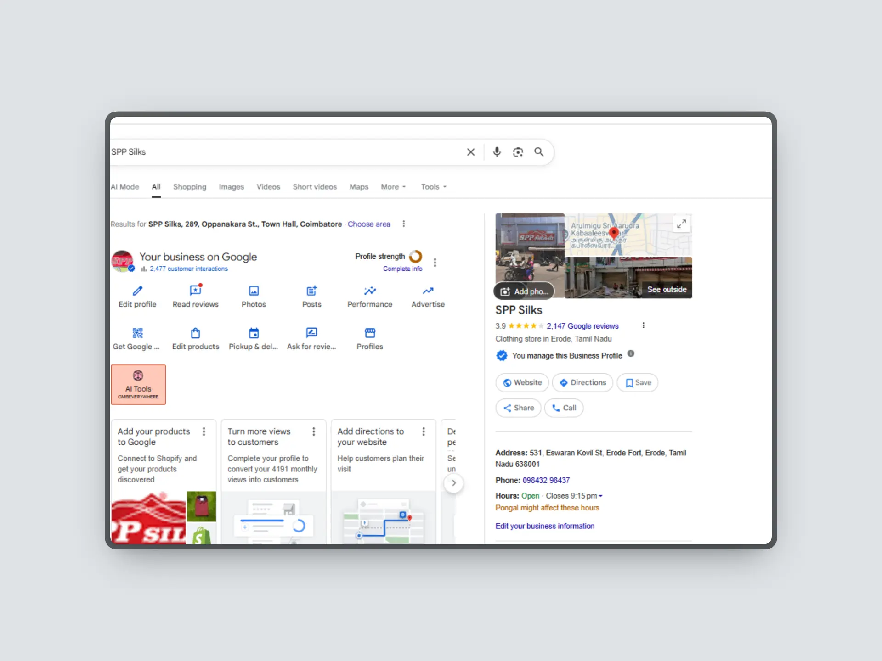
Task: Open options on Turn more views card
Action: click(314, 431)
